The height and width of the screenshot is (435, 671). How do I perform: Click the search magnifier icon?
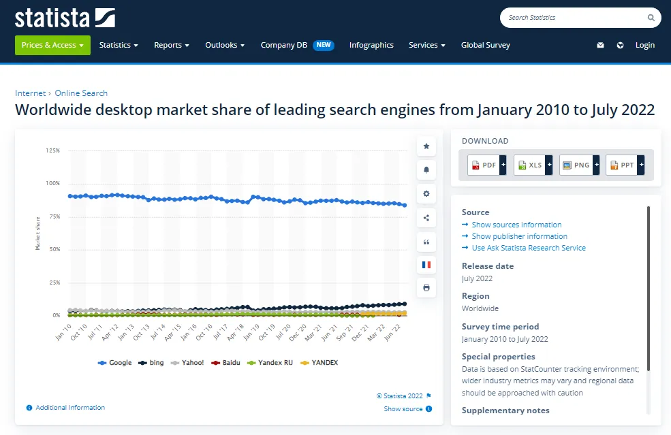651,18
